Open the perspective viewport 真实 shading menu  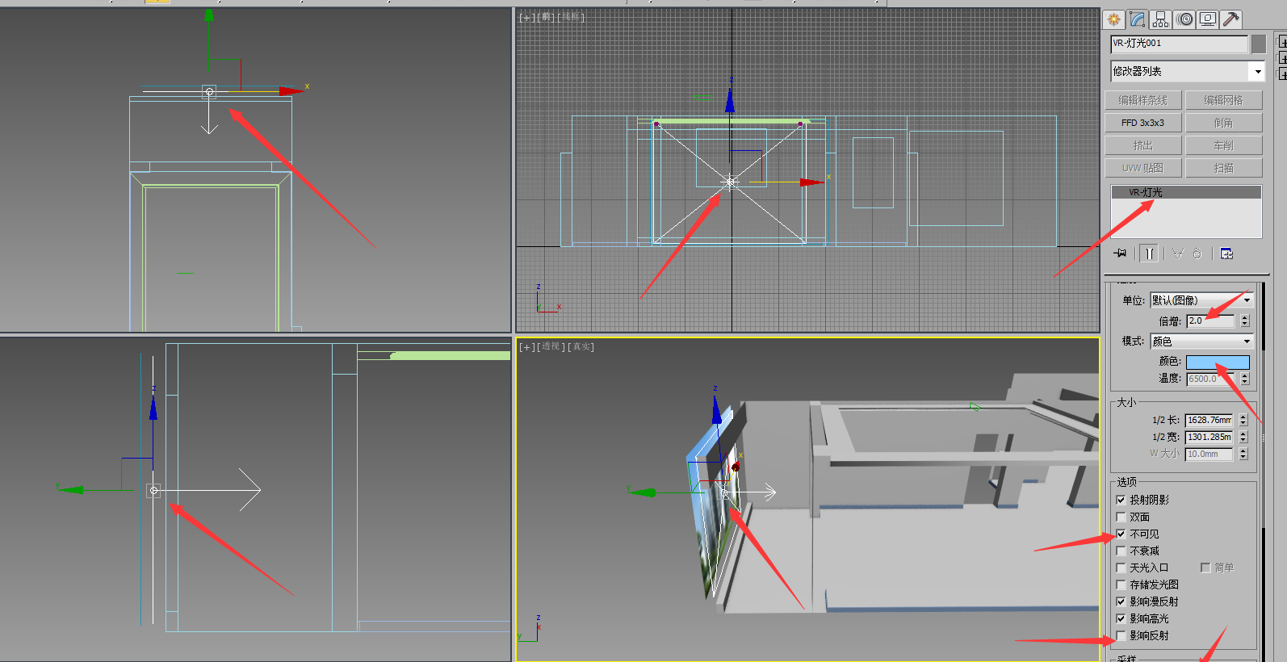582,347
